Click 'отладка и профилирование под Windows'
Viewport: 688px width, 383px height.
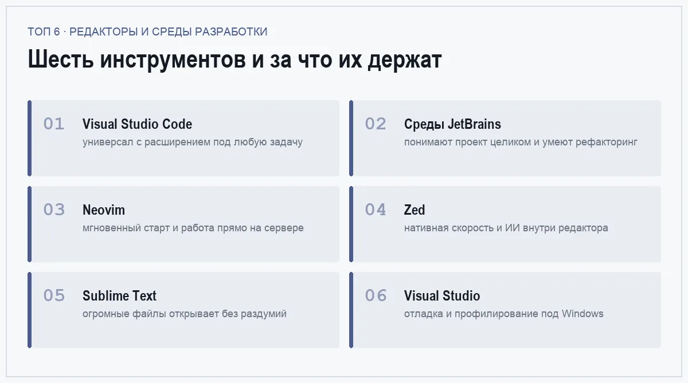(x=504, y=314)
